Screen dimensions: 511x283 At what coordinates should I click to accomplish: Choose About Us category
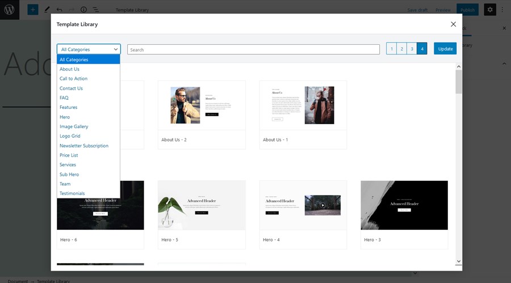(89, 69)
